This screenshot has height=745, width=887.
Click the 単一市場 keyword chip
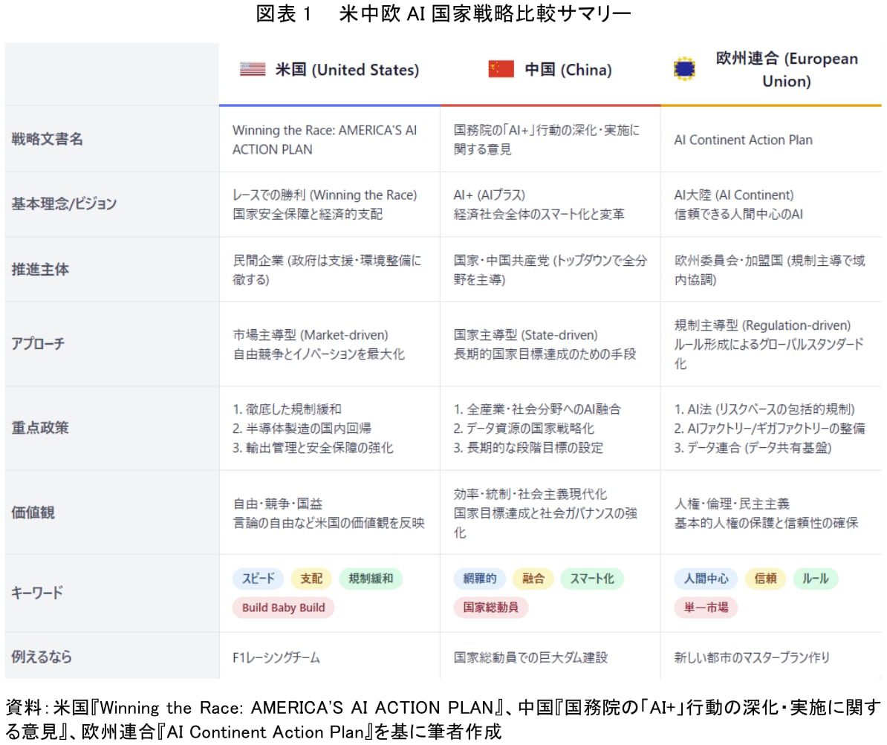click(x=705, y=608)
